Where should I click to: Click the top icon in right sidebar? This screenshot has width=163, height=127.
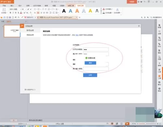click(x=159, y=25)
